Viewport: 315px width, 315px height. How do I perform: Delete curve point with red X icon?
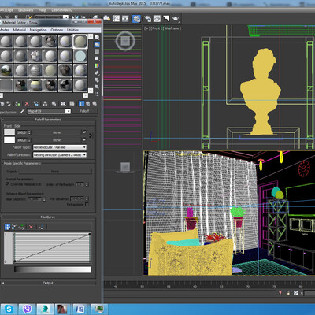tap(31, 227)
